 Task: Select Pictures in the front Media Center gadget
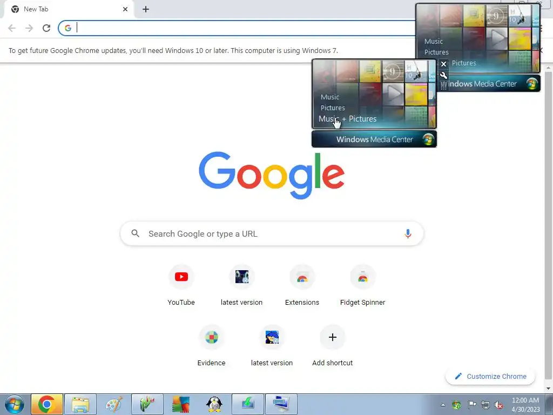tap(333, 108)
